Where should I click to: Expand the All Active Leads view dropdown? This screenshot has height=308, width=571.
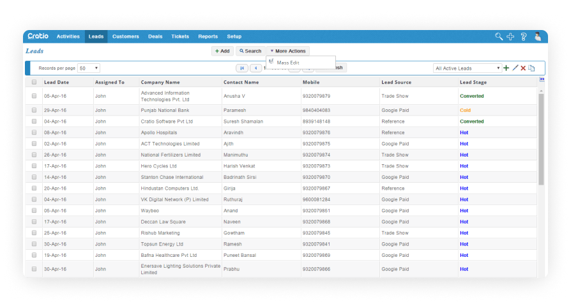pyautogui.click(x=467, y=68)
